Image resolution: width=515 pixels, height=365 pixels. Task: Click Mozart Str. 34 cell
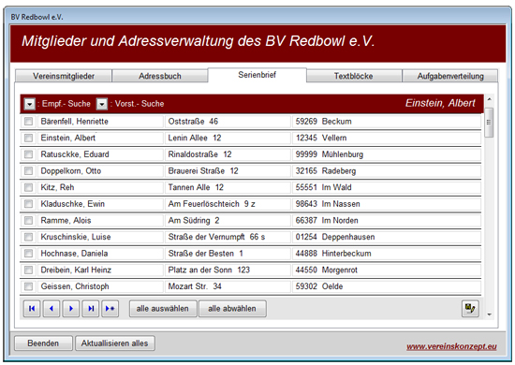pyautogui.click(x=228, y=286)
